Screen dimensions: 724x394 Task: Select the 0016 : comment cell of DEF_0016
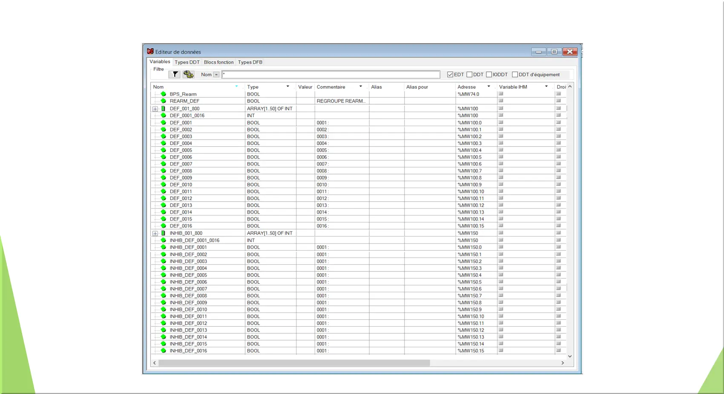click(x=342, y=226)
